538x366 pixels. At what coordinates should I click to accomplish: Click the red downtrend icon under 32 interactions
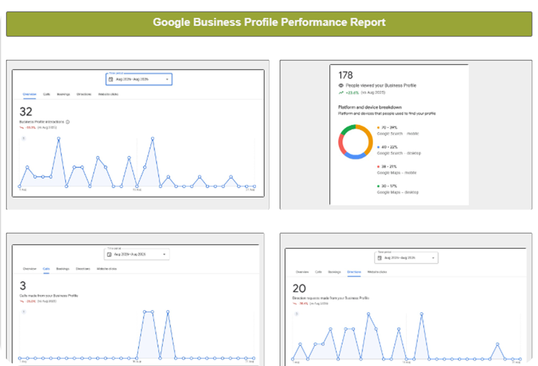pos(22,128)
